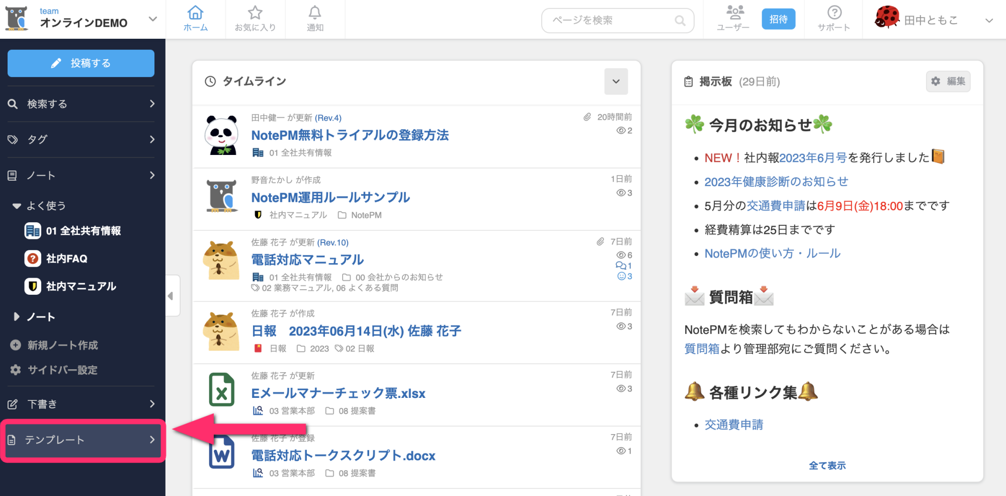Collapse the よく使う section in sidebar
This screenshot has height=496, width=1006.
(x=17, y=206)
